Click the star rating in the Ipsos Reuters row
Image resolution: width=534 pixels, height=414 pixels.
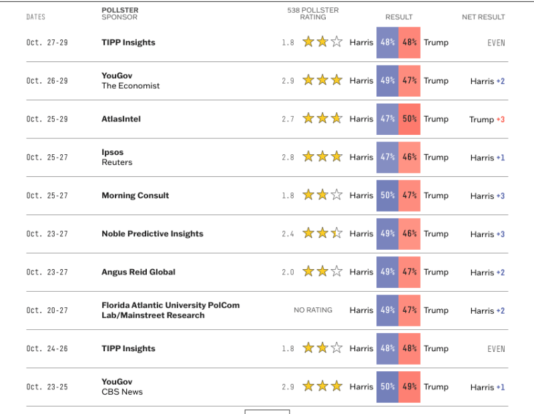click(322, 157)
